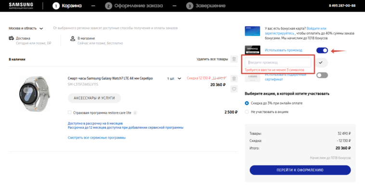Click step 3 circle in header
365x192 pixels.
click(x=190, y=6)
